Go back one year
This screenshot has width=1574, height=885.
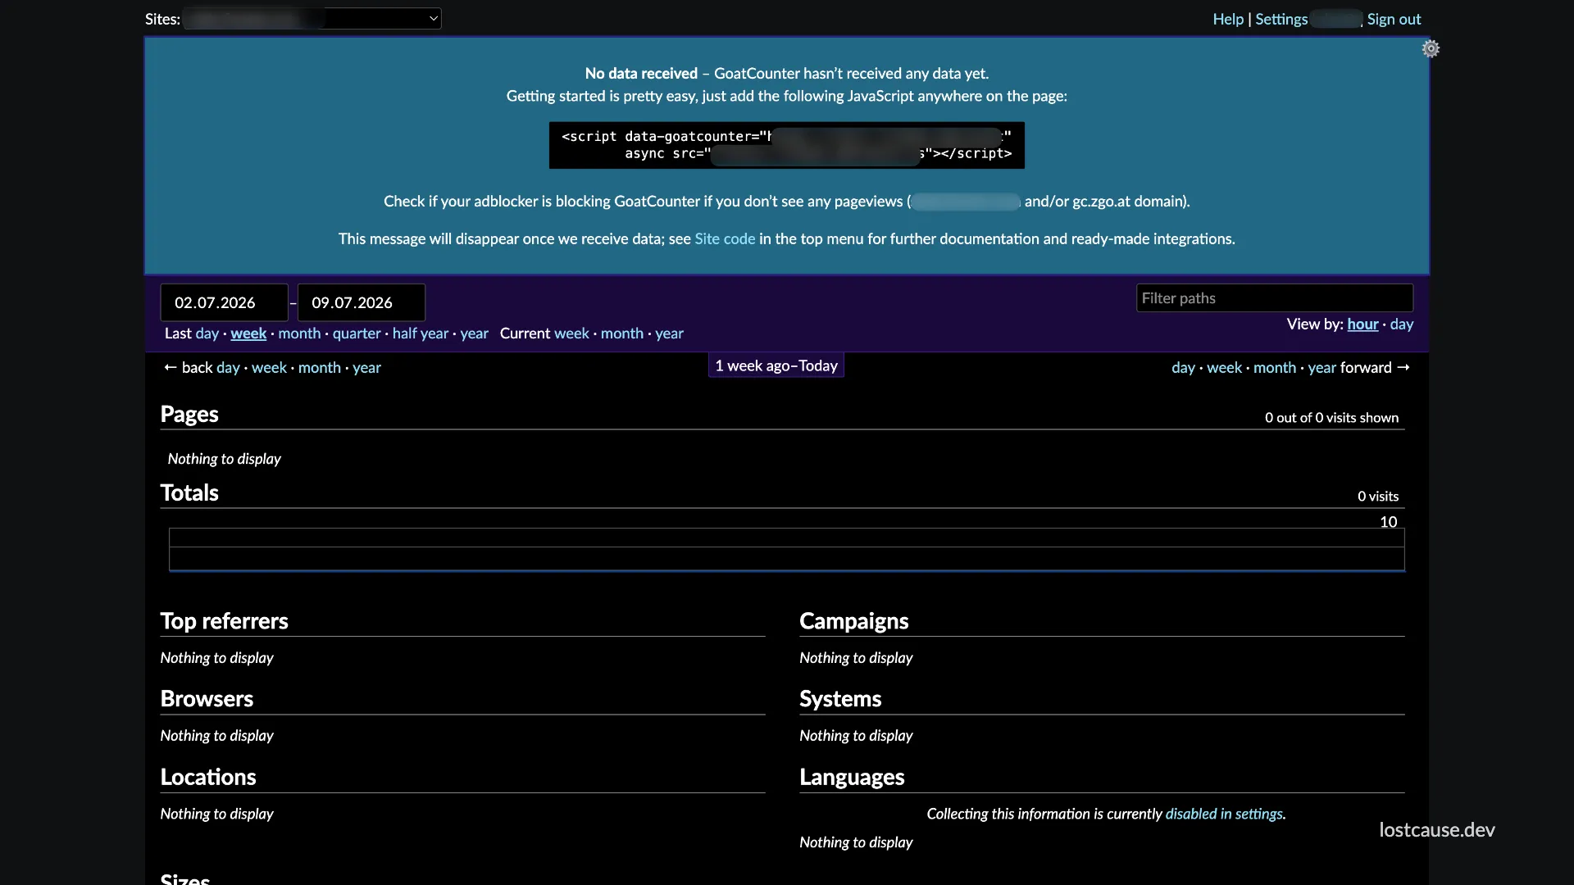point(366,368)
